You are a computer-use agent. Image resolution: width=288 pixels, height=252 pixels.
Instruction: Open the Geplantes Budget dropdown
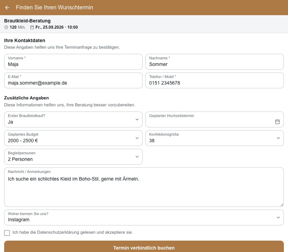point(73,138)
